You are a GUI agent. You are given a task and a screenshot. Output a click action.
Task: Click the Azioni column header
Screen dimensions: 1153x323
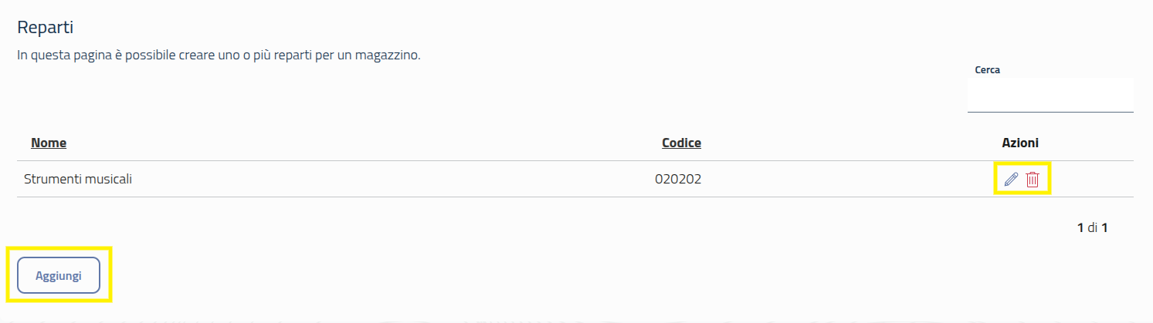pyautogui.click(x=1020, y=143)
